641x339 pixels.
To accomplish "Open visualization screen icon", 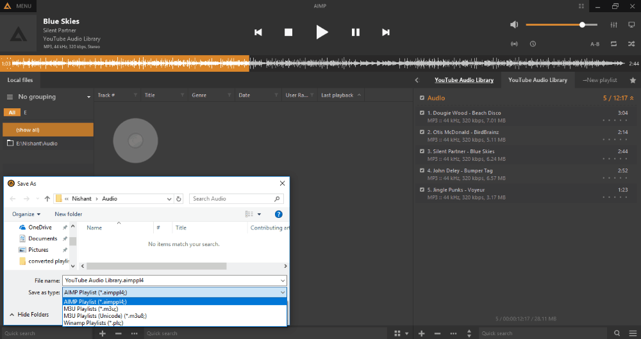I will click(631, 25).
